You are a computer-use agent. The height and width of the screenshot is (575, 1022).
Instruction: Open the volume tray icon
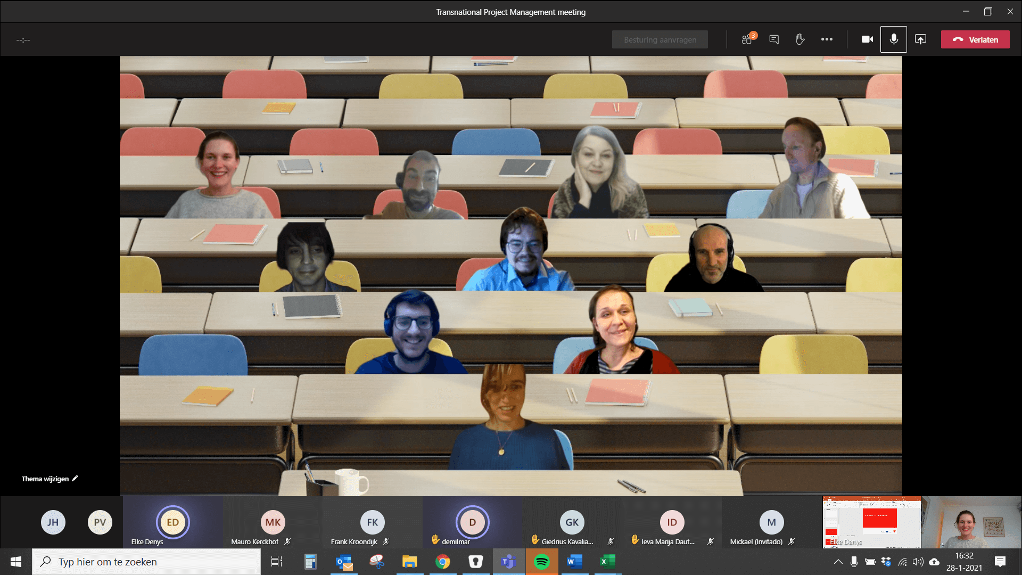918,562
